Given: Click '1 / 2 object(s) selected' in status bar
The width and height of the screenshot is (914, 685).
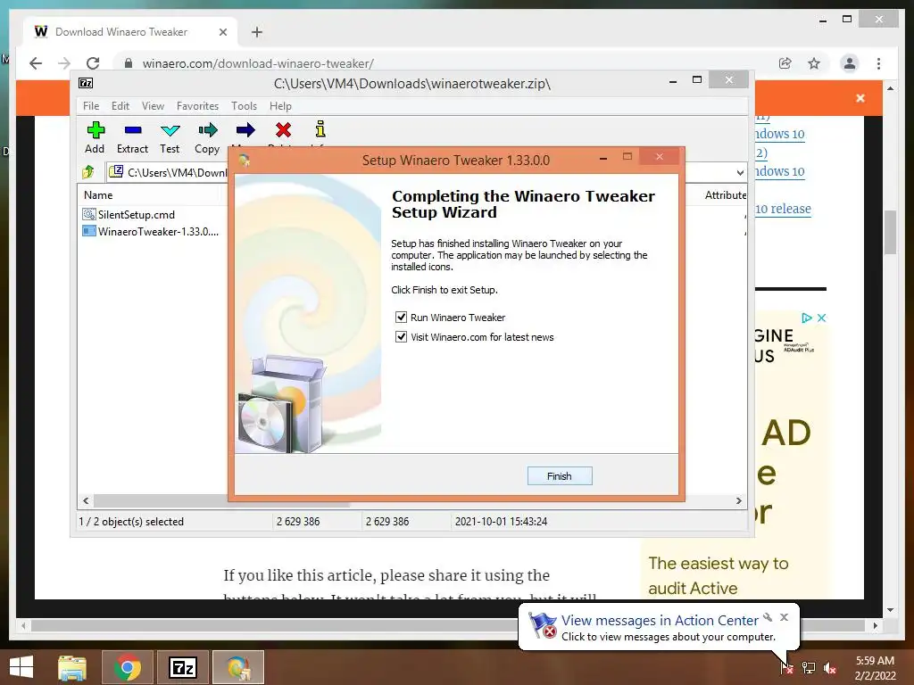Looking at the screenshot, I should [x=131, y=521].
